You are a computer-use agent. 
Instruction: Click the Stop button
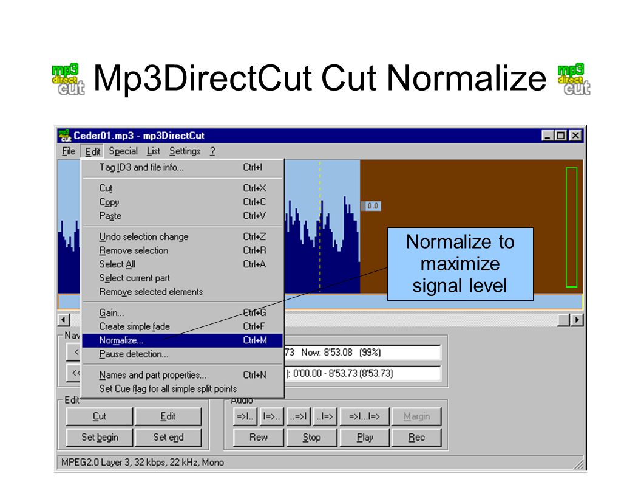click(x=312, y=438)
